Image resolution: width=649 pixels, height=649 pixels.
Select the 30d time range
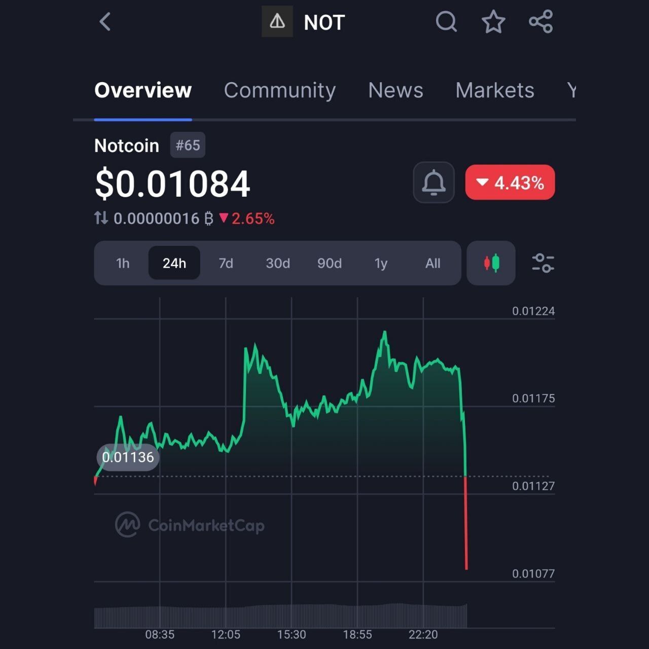278,263
